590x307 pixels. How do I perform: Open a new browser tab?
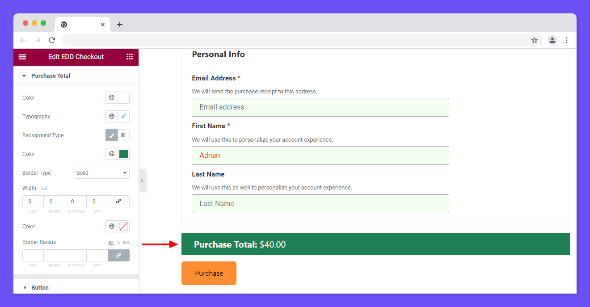[x=119, y=25]
